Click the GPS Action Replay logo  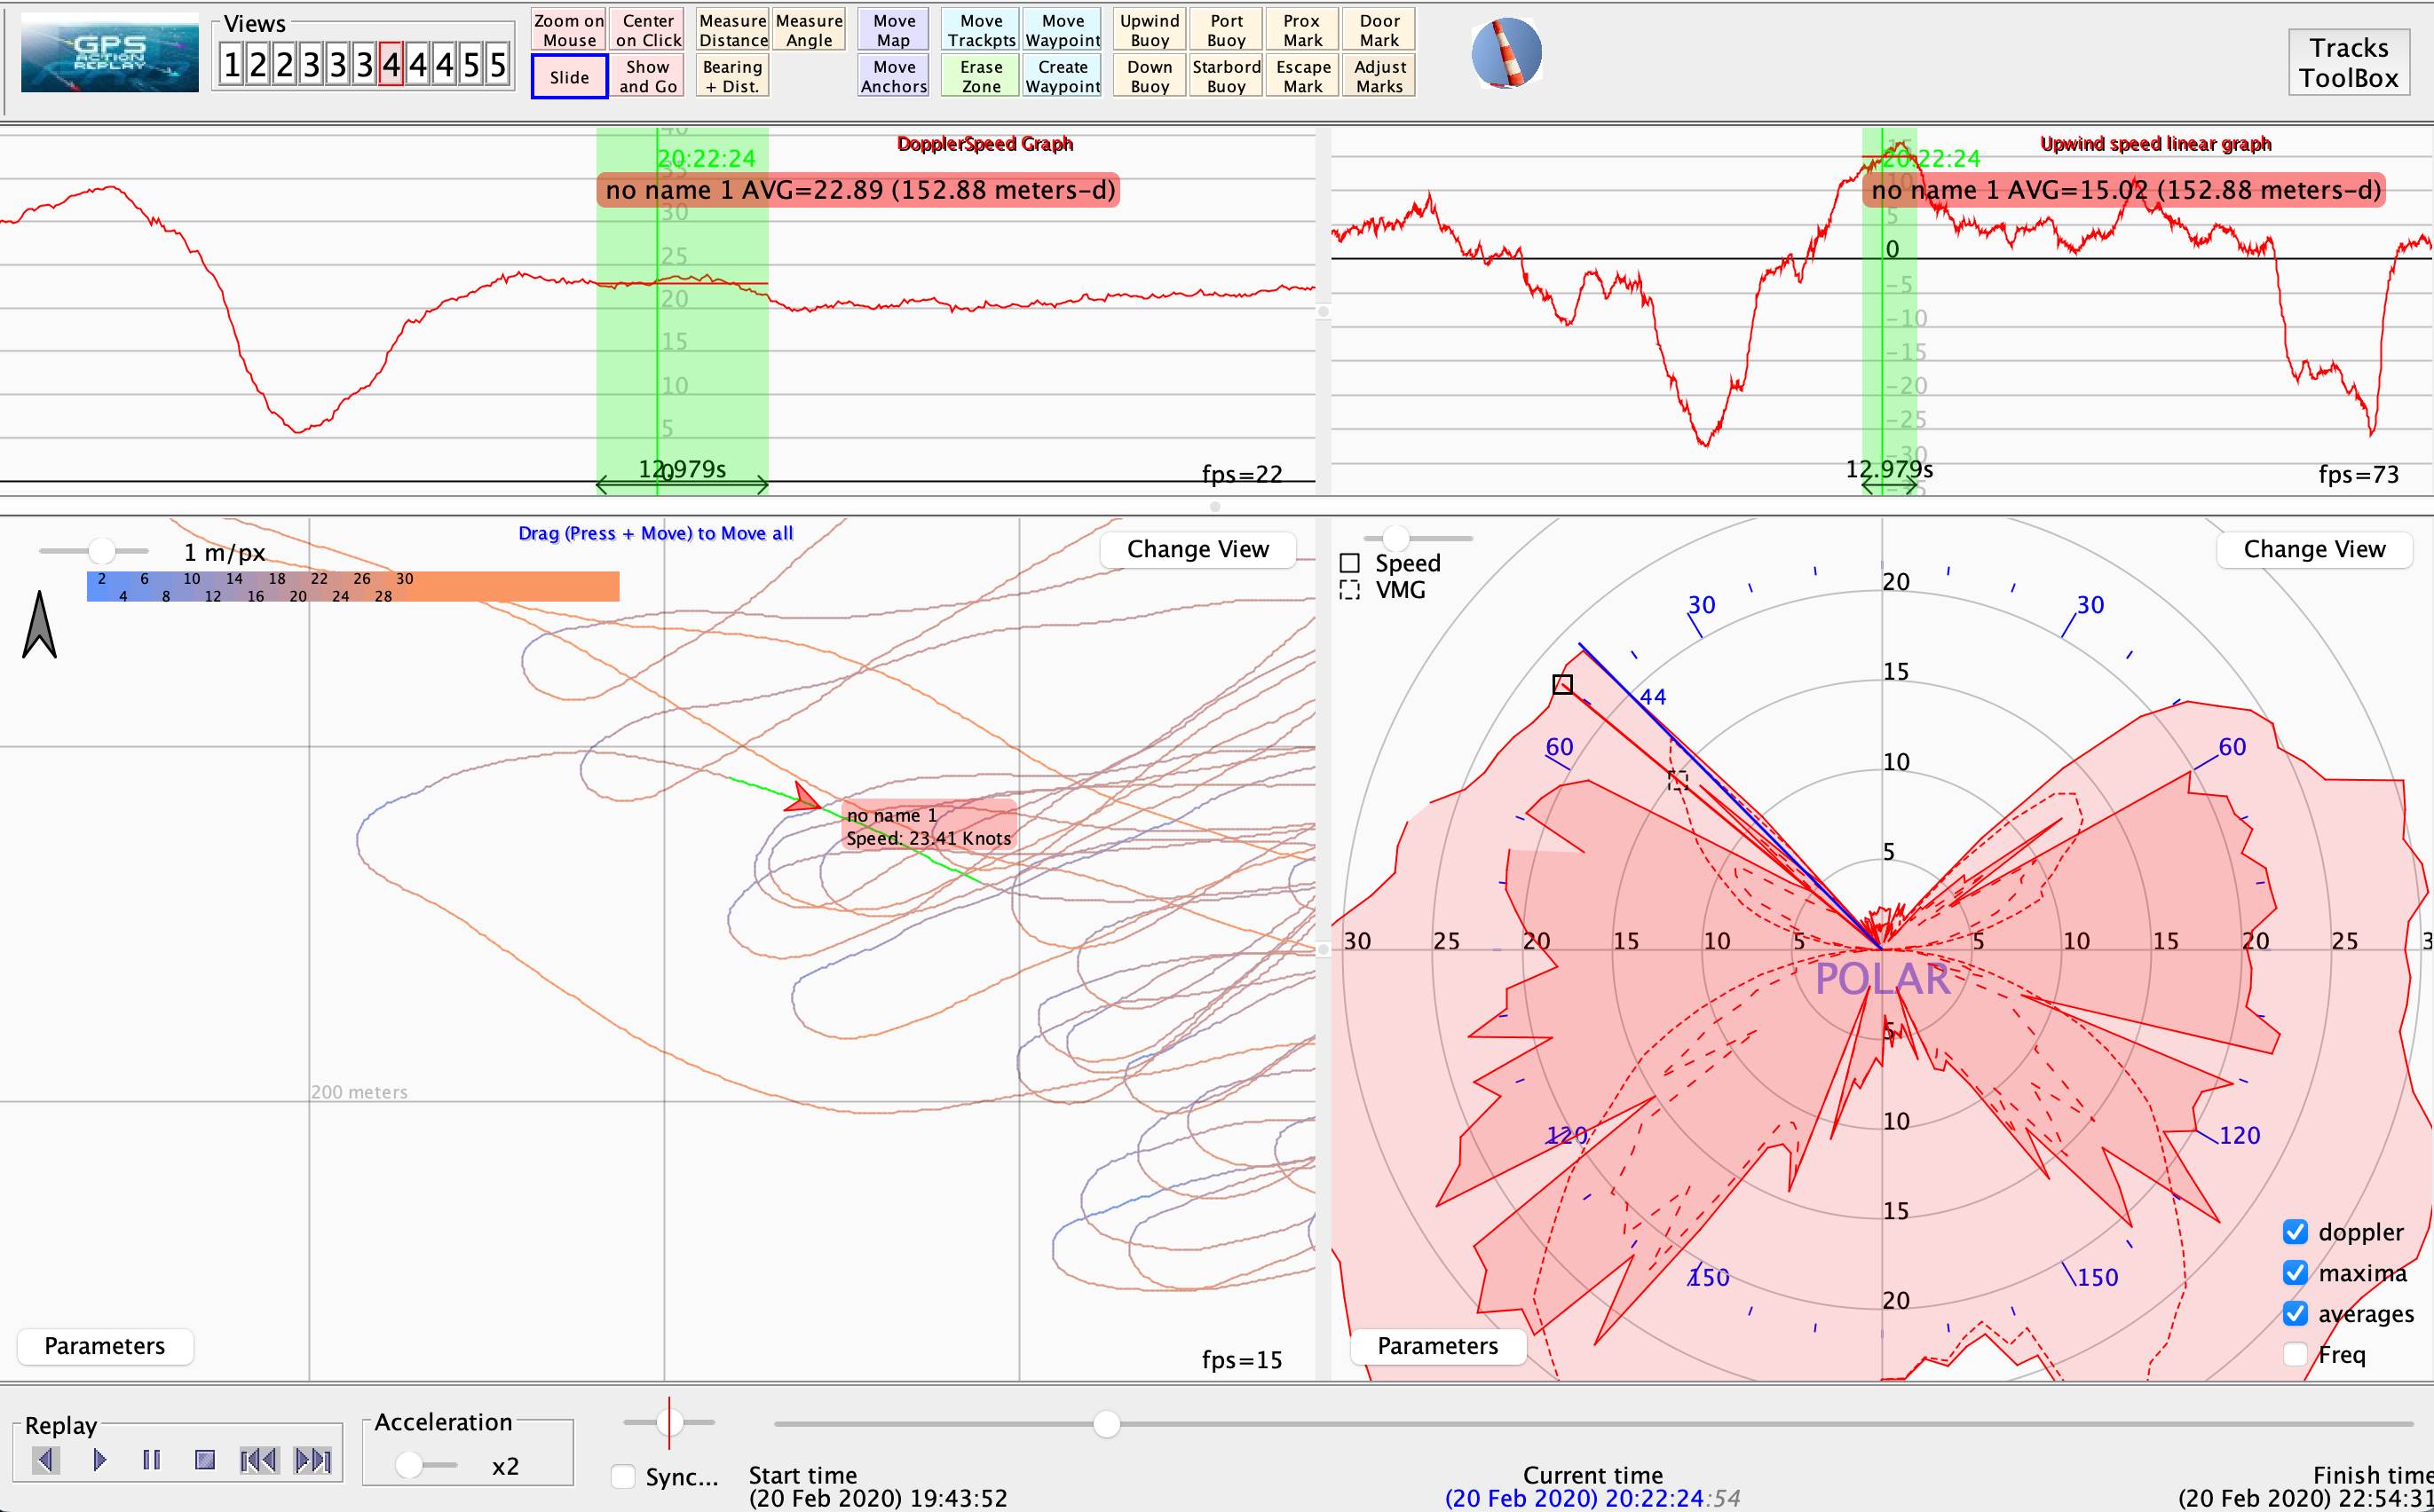(109, 53)
